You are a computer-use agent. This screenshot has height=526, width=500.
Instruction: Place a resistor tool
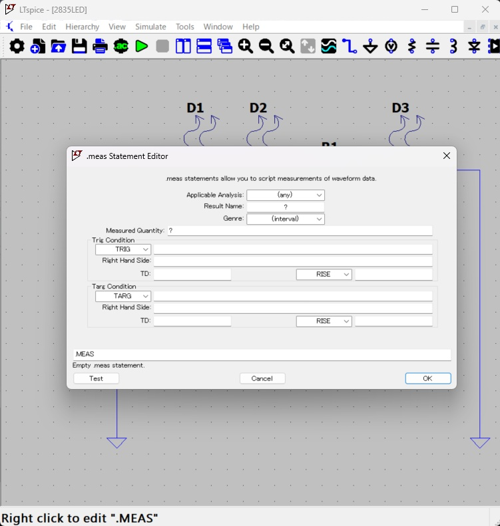click(412, 46)
